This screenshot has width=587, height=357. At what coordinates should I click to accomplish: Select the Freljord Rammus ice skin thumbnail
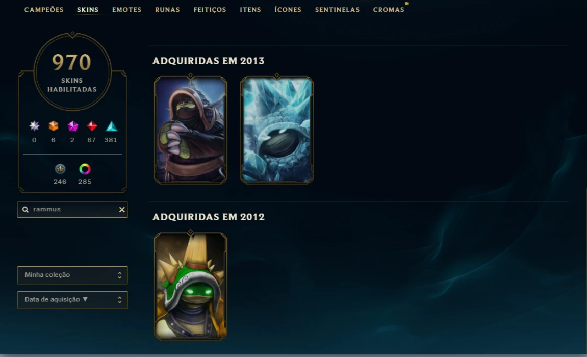pos(276,130)
